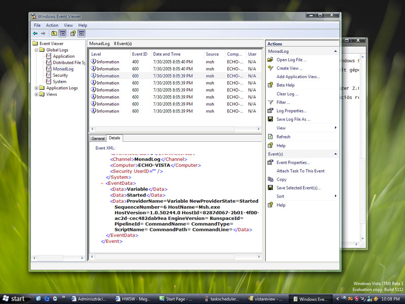Toggle the Actions pane toolbar button
405x304 pixels.
[81, 33]
